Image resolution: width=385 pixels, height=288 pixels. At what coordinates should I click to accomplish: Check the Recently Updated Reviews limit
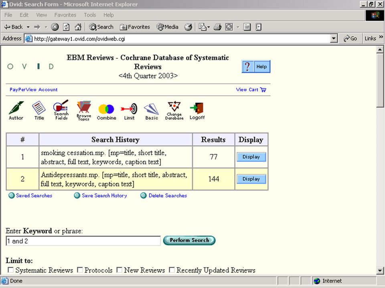click(x=172, y=270)
